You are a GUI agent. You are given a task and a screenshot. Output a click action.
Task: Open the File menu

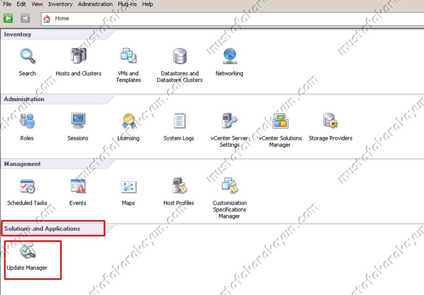(x=7, y=4)
